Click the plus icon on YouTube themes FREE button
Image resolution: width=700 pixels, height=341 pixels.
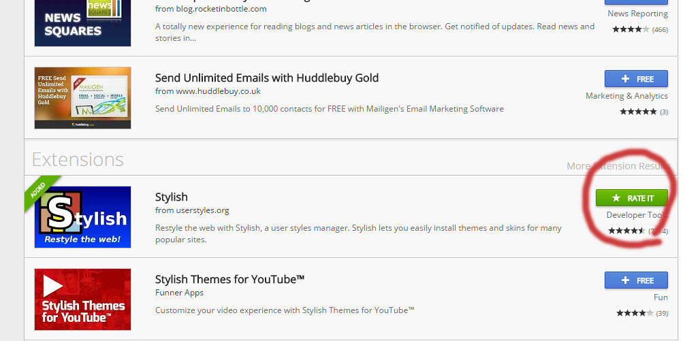[x=626, y=280]
